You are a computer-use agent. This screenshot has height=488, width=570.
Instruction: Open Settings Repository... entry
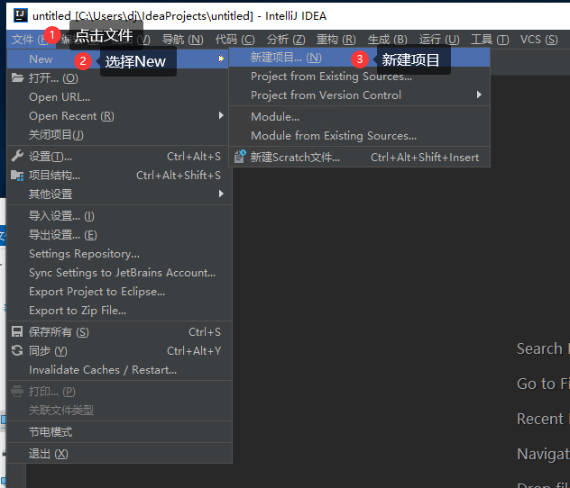click(119, 254)
